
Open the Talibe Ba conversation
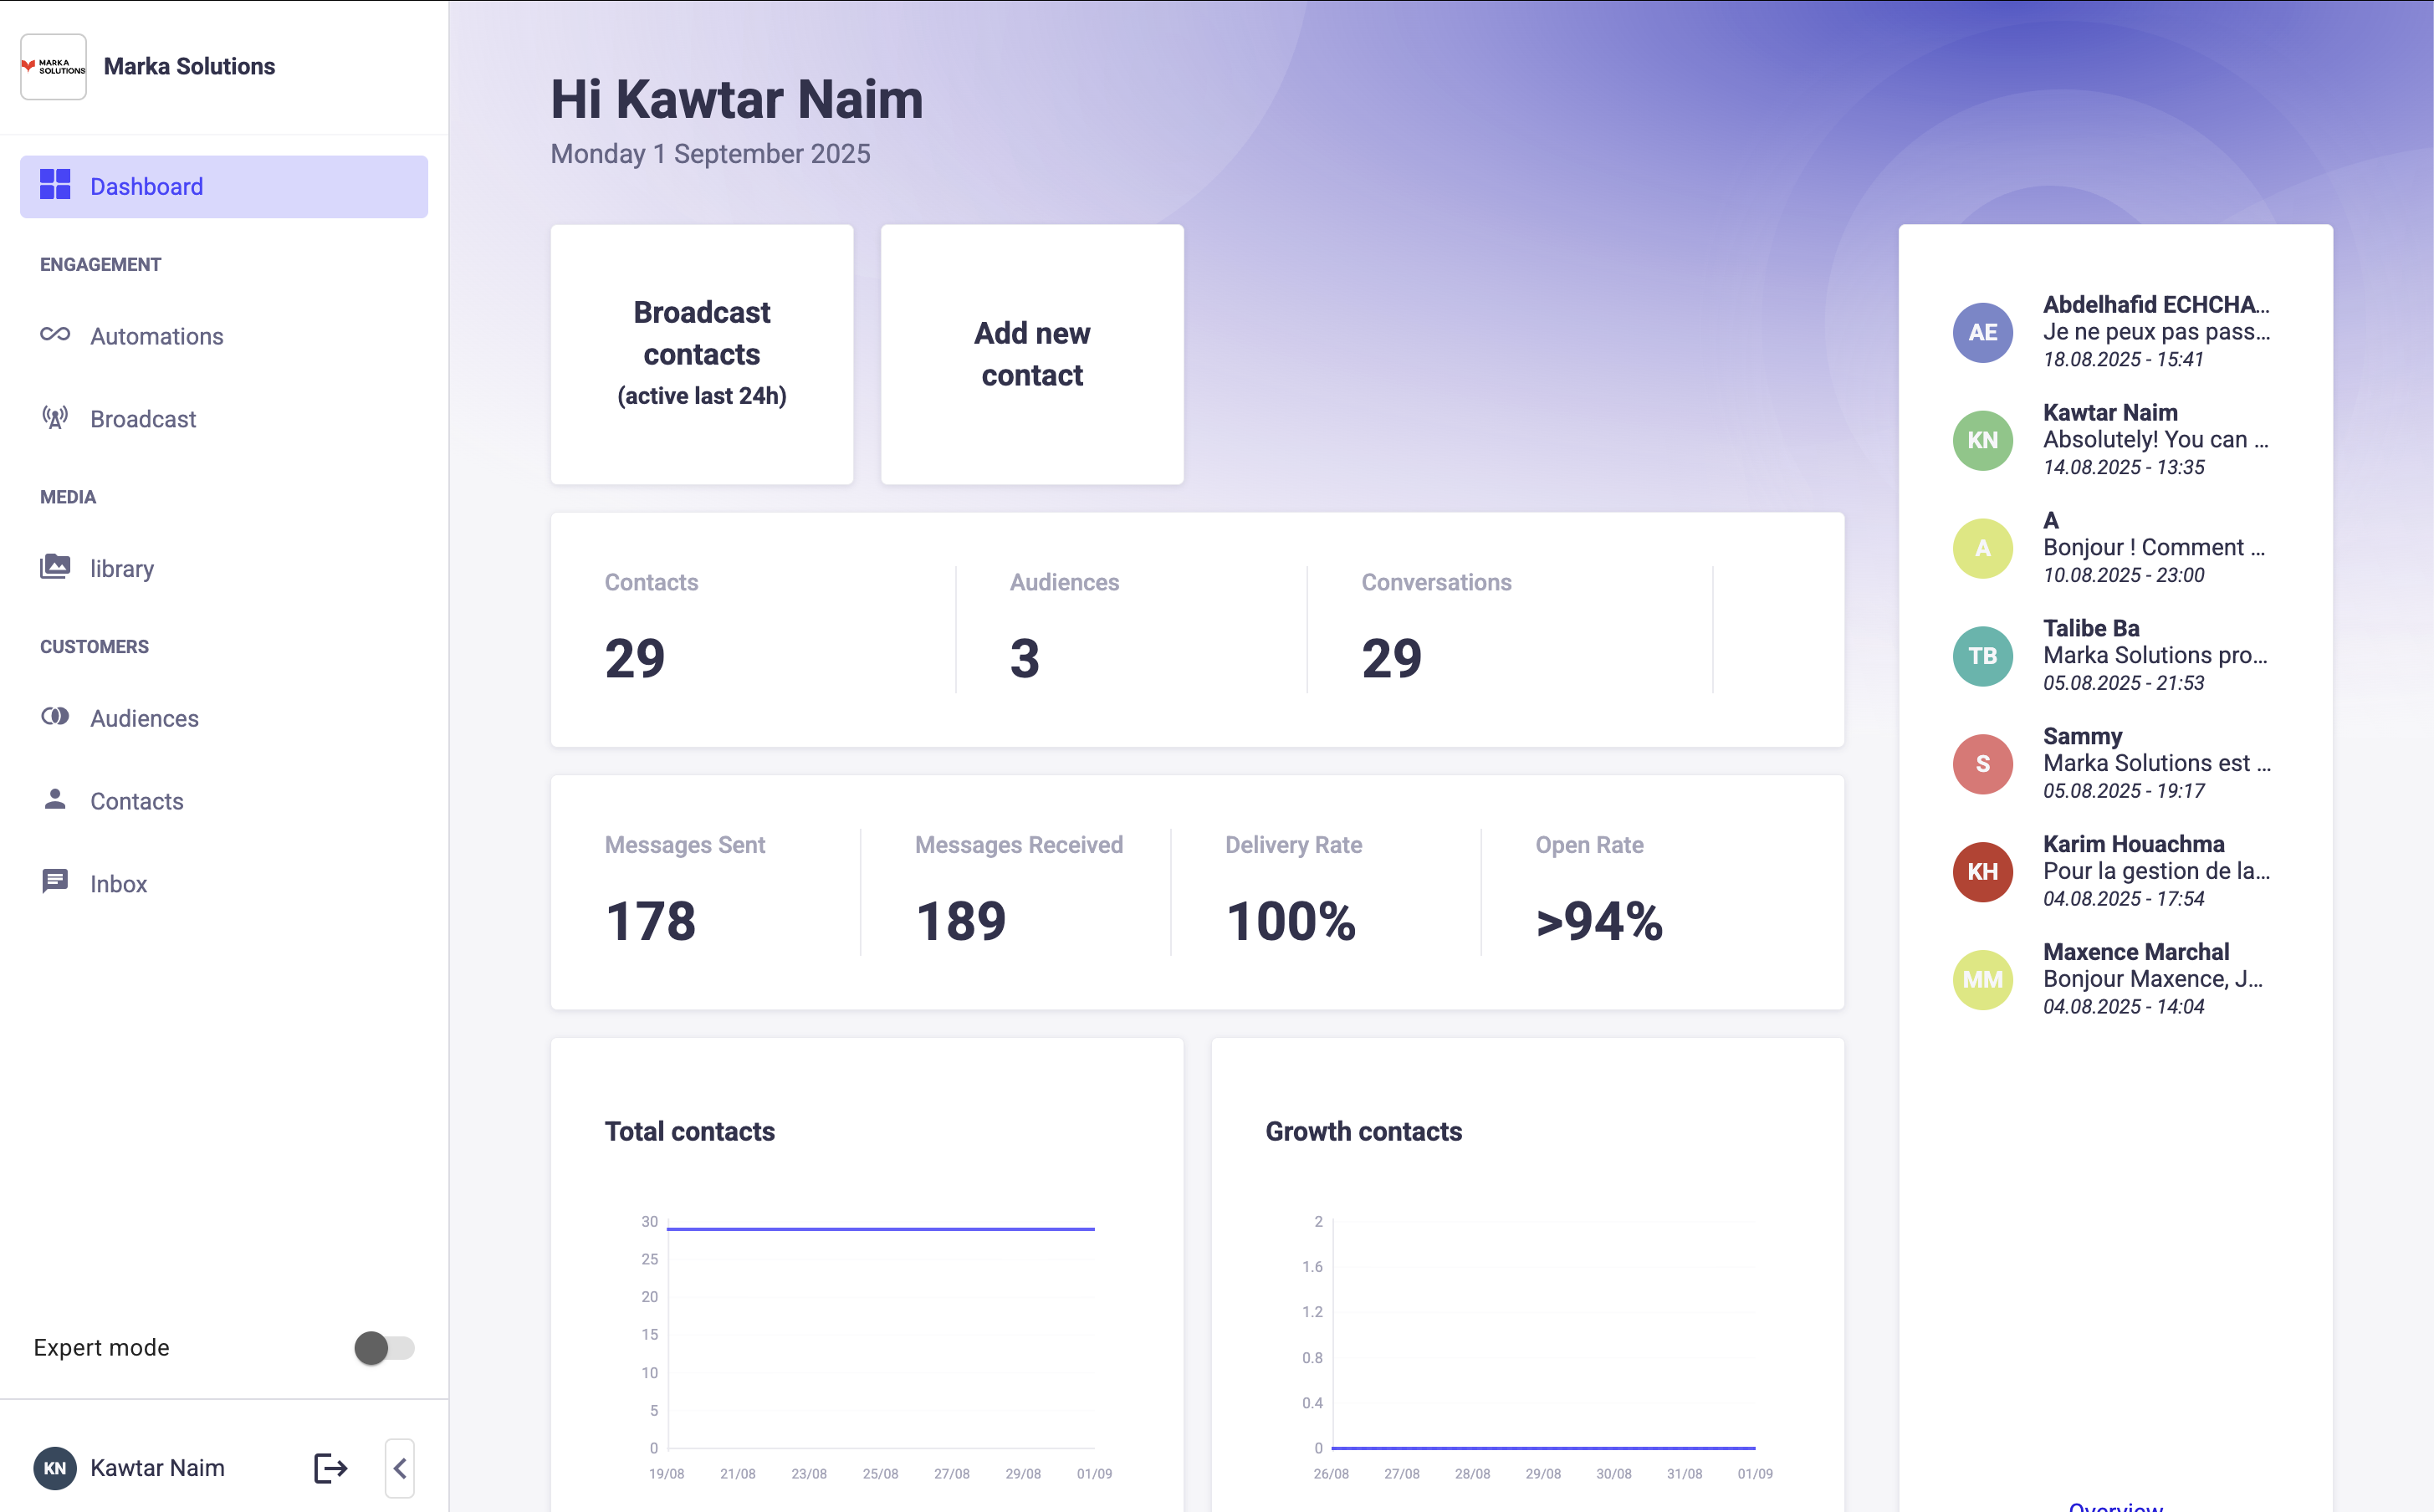pyautogui.click(x=2114, y=655)
